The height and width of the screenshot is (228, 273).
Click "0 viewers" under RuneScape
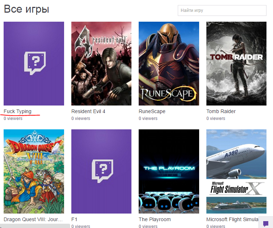click(148, 119)
